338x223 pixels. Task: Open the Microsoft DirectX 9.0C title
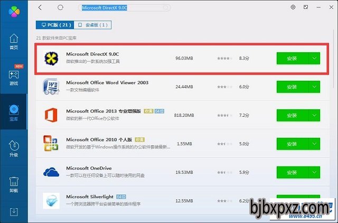click(92, 54)
